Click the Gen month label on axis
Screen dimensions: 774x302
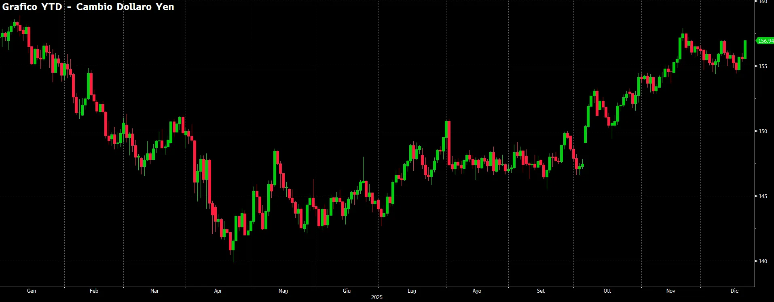click(32, 291)
